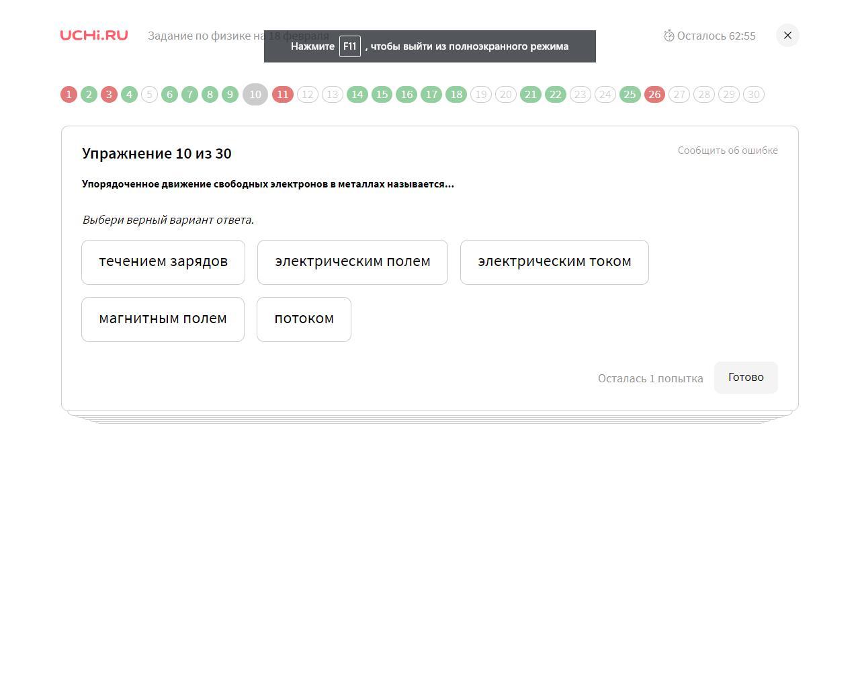
Task: Go to exercise 28
Action: coord(704,95)
